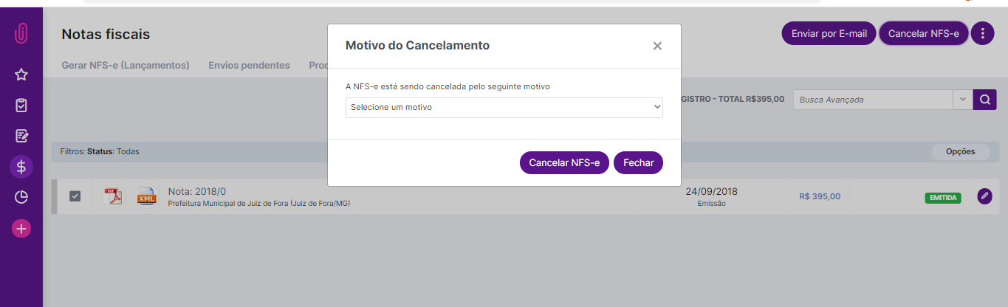Edit the nota with pencil icon
This screenshot has width=1008, height=307.
(x=984, y=196)
